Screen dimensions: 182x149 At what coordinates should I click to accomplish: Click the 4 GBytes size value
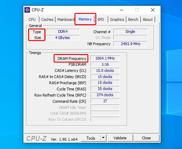click(63, 38)
